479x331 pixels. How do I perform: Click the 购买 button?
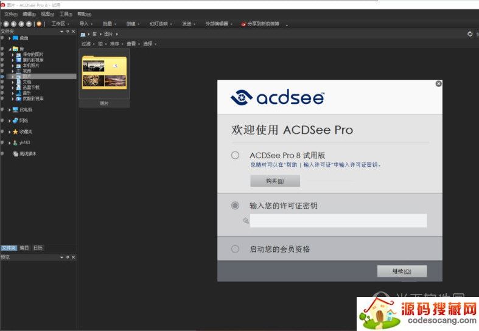tap(275, 181)
